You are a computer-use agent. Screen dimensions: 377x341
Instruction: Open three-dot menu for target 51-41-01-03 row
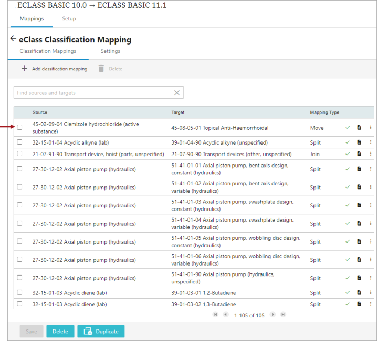click(371, 205)
